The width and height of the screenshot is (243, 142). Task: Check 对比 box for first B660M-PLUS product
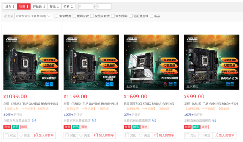pos(7,135)
